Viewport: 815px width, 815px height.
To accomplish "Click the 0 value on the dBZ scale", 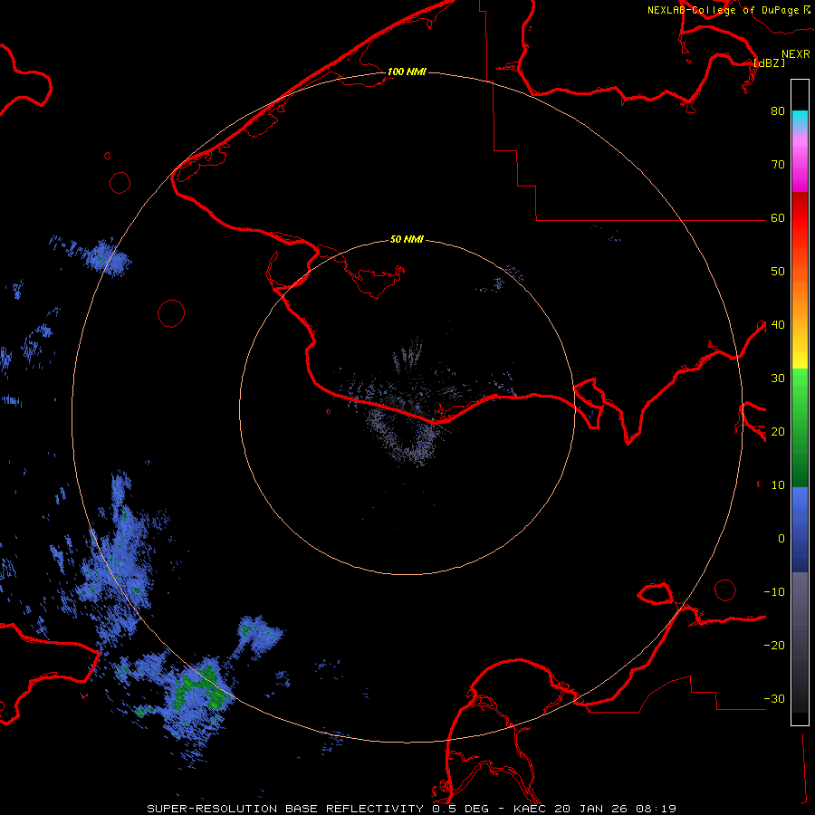I will click(781, 539).
